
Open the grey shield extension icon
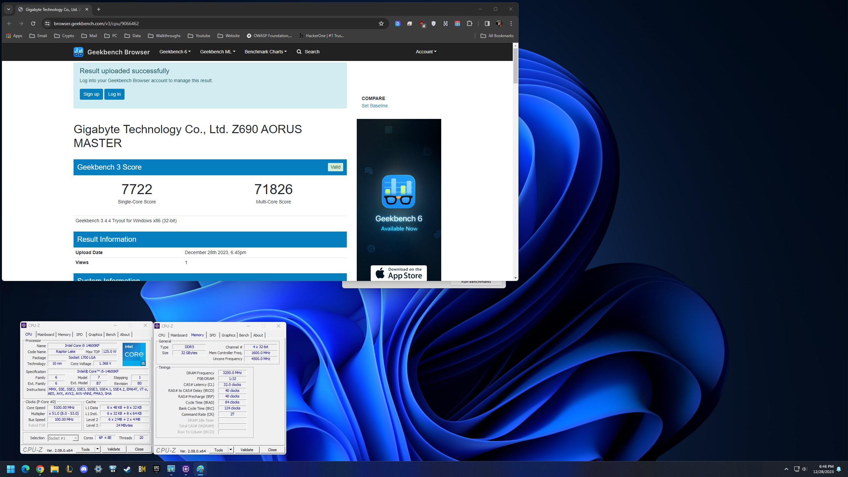coord(434,24)
